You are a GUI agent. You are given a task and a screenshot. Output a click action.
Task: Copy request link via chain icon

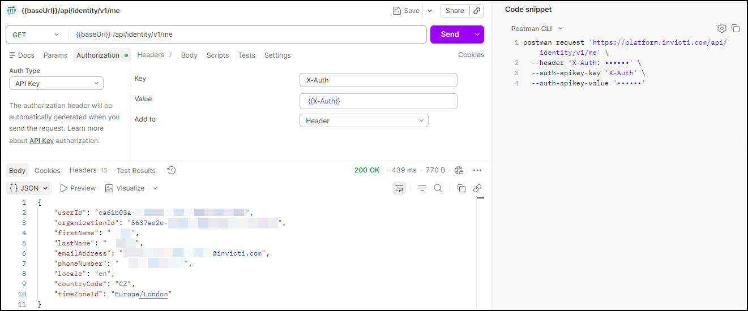coord(477,11)
